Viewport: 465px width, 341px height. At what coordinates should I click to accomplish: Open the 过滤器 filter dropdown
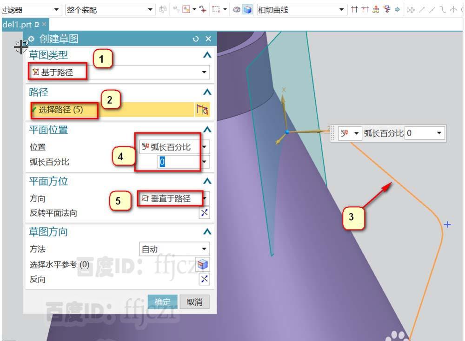(x=56, y=9)
